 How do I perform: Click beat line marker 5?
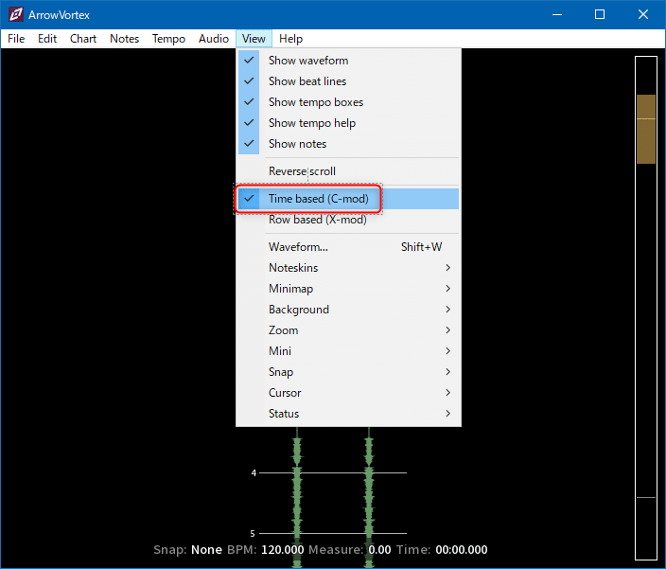click(x=253, y=533)
